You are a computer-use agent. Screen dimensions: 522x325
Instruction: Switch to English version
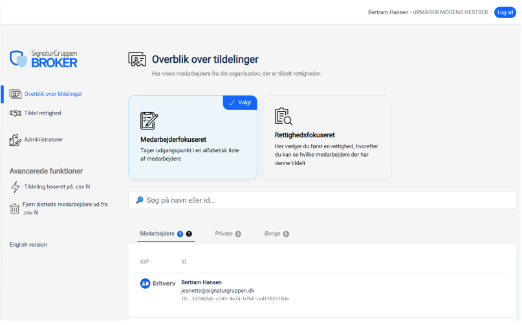click(28, 245)
